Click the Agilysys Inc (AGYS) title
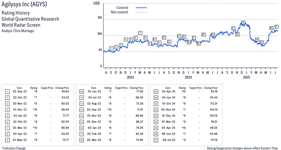The width and height of the screenshot is (281, 150). [x=24, y=4]
